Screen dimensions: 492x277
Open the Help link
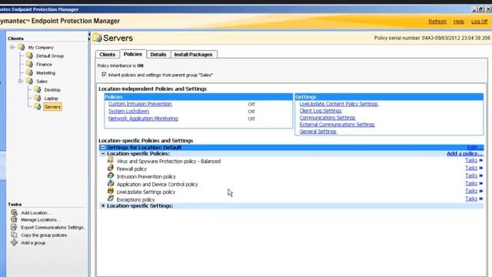pos(459,22)
